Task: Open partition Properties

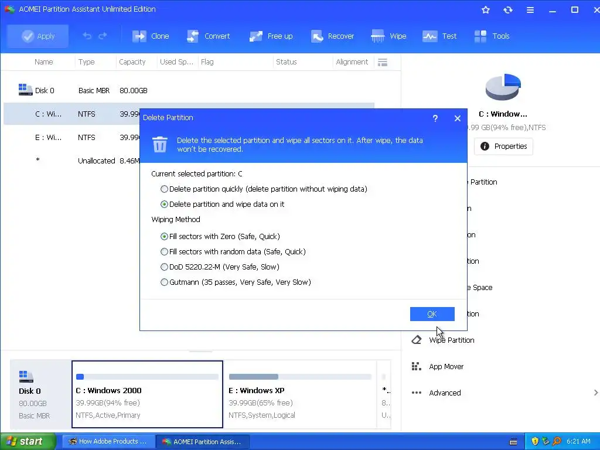Action: tap(503, 146)
